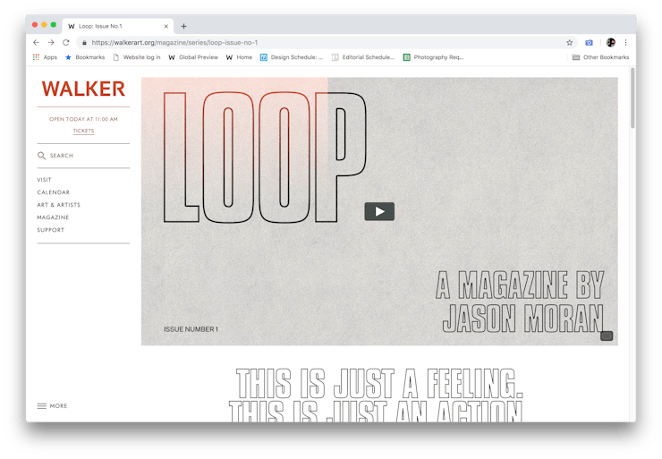The image size is (662, 459).
Task: Select Art & Artists in the sidebar
Action: pyautogui.click(x=58, y=205)
